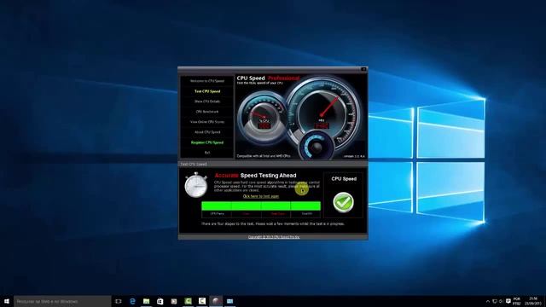Switch to the CPU Speed taskbar icon
The width and height of the screenshot is (546, 307).
[x=216, y=301]
